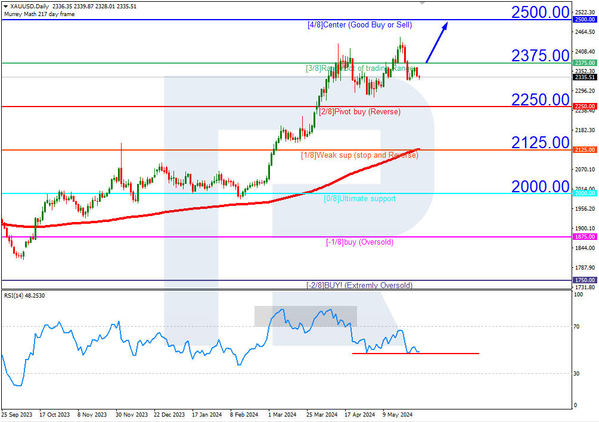The image size is (599, 422).
Task: Click the green 2375.00 axis price label
Action: [585, 63]
